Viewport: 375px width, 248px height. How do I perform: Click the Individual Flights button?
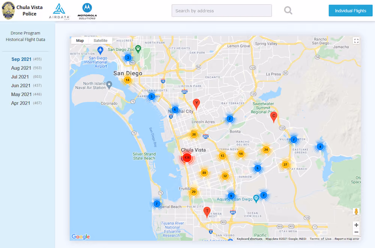tap(350, 11)
